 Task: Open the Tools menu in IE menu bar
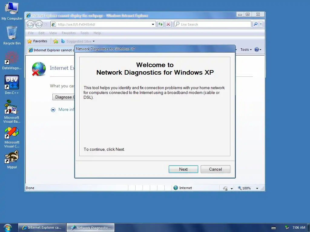[x=84, y=33]
